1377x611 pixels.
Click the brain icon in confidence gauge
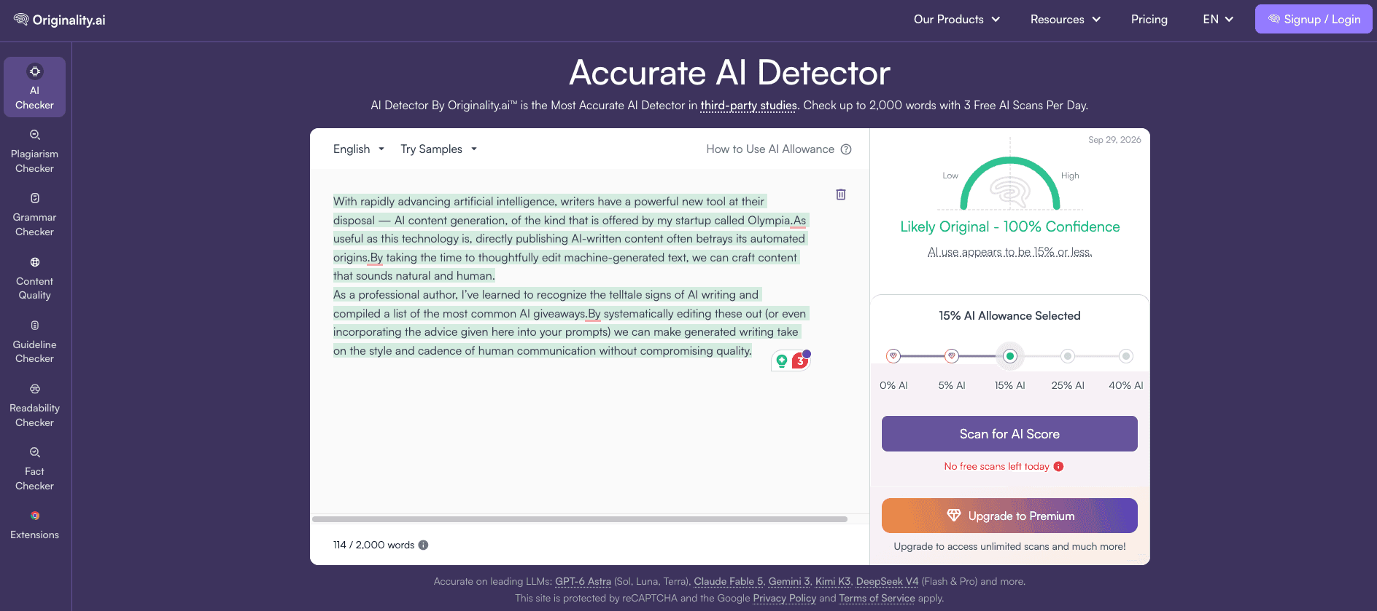point(1010,192)
